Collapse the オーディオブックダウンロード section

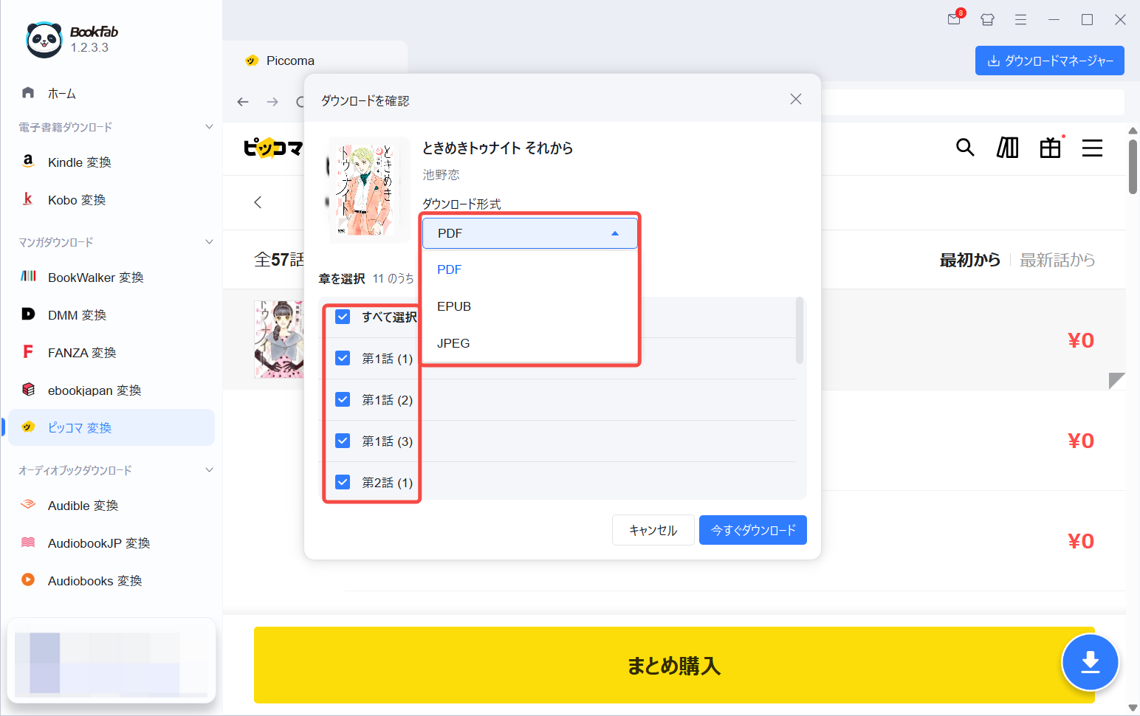[x=209, y=470]
